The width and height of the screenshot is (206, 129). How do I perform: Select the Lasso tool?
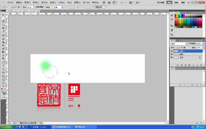pos(3,21)
